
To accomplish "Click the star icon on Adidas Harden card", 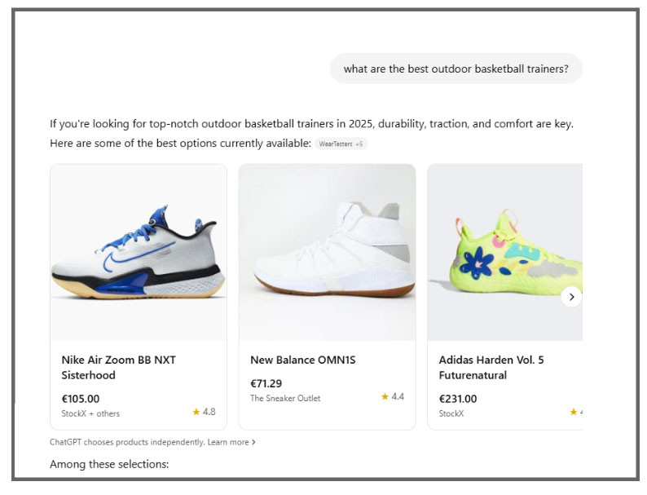I will pos(573,413).
